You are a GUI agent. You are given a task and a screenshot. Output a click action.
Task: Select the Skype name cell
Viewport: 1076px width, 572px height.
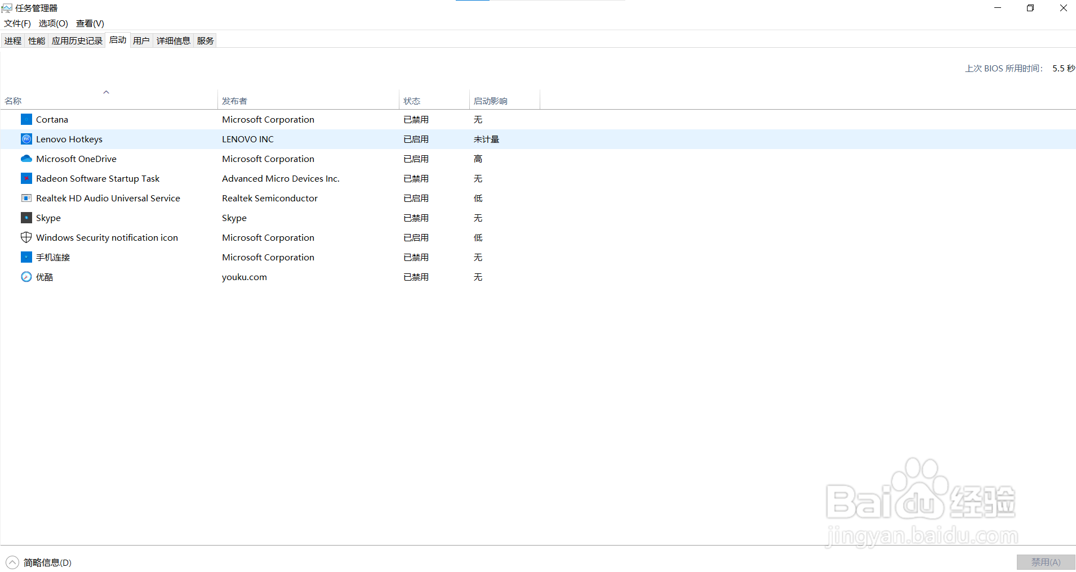(48, 218)
